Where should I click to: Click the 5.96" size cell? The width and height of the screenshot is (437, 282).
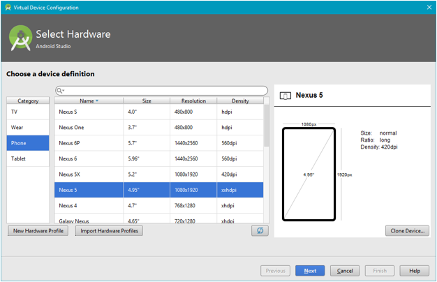tap(147, 159)
